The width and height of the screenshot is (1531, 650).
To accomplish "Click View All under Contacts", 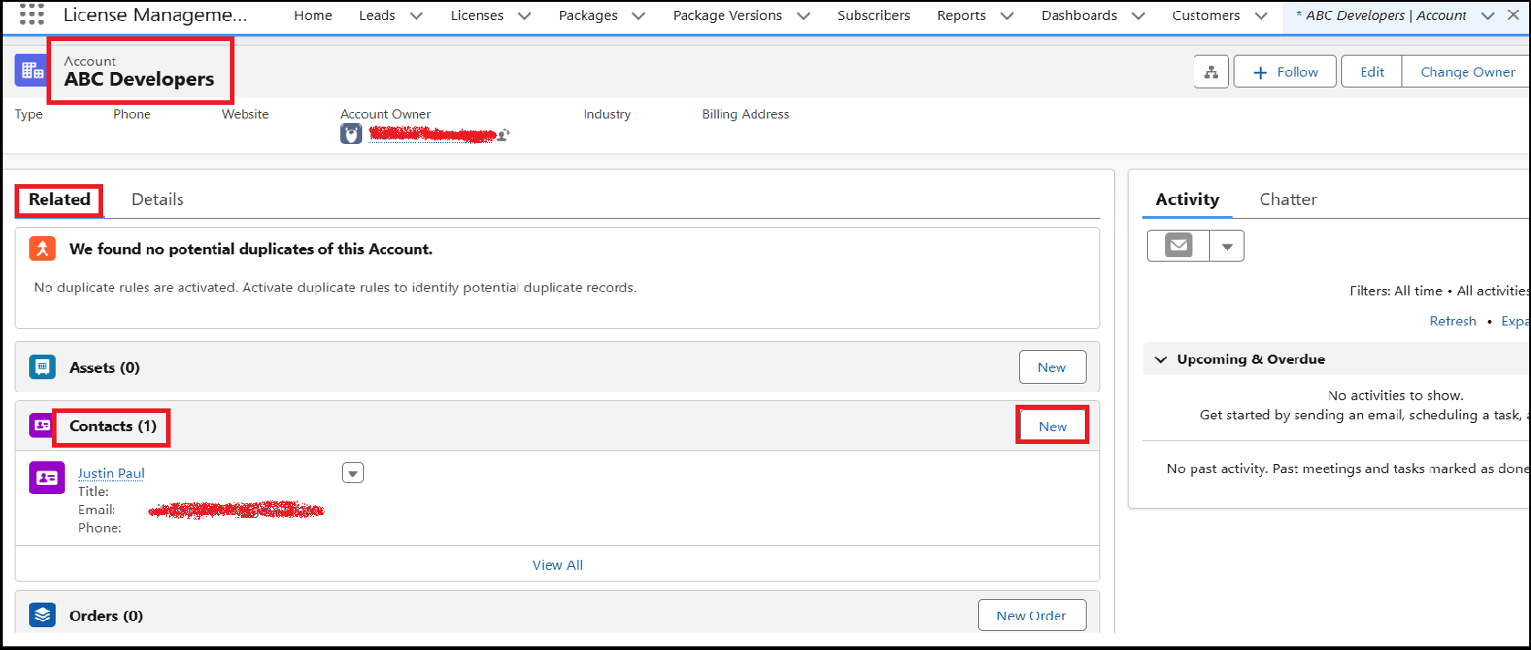I will (x=557, y=565).
